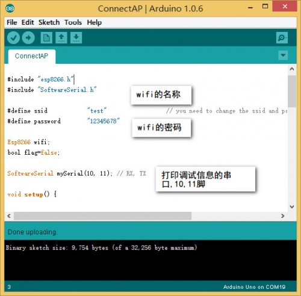Open the Help menu
The height and width of the screenshot is (296, 301).
pyautogui.click(x=94, y=22)
